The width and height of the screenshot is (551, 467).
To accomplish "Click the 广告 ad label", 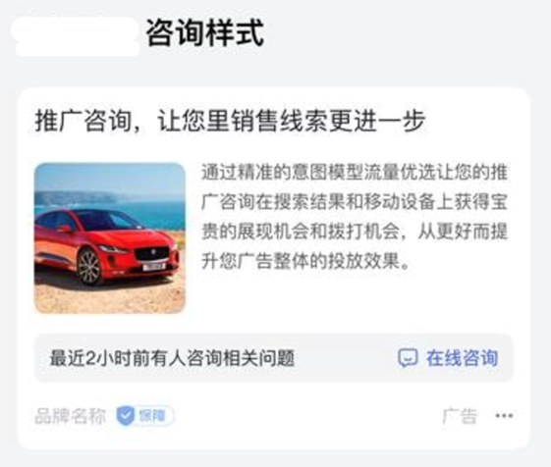I will [460, 416].
